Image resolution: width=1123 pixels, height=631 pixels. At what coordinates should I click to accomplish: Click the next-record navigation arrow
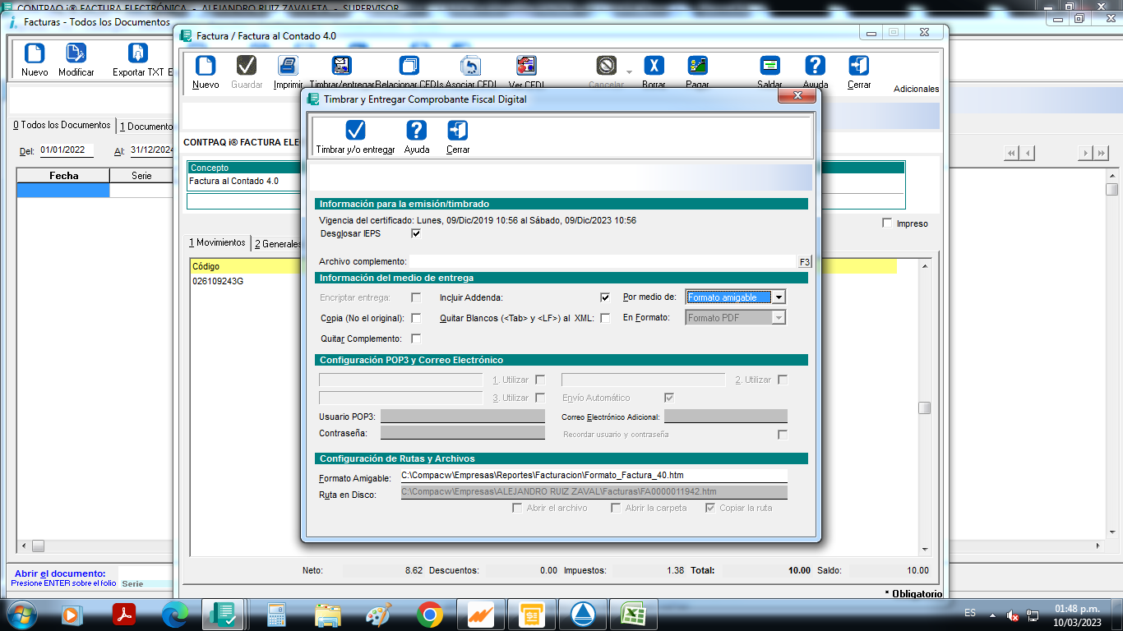(1085, 153)
